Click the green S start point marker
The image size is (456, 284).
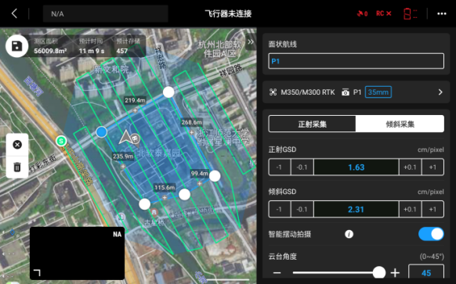click(61, 141)
